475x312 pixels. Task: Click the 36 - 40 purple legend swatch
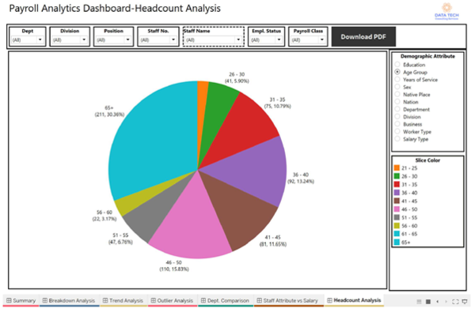397,192
